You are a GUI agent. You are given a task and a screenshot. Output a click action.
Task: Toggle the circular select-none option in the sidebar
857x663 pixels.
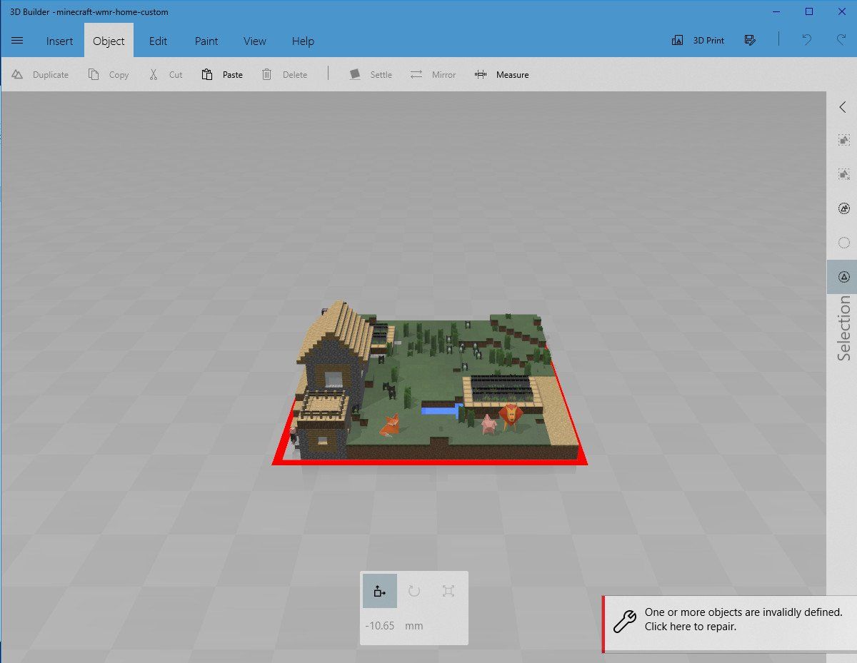[x=843, y=242]
